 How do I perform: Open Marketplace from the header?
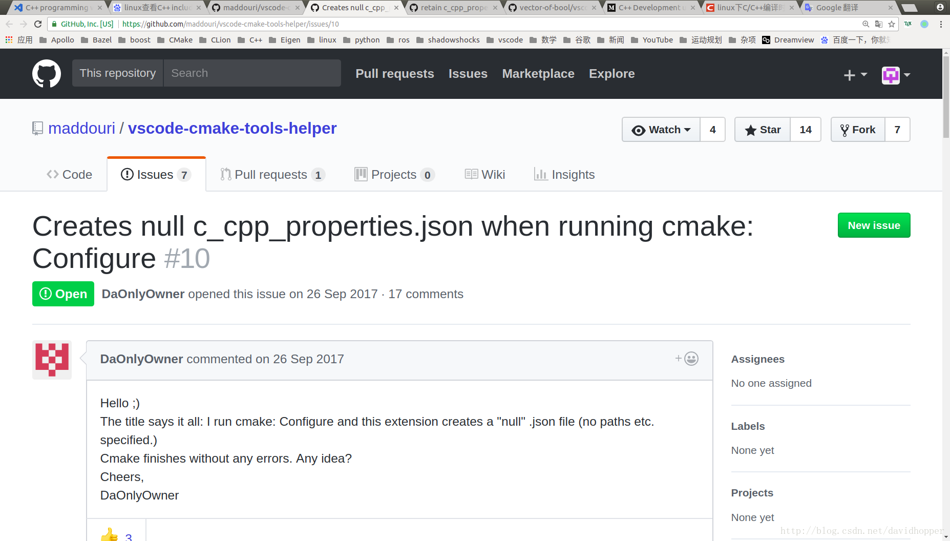click(x=538, y=74)
